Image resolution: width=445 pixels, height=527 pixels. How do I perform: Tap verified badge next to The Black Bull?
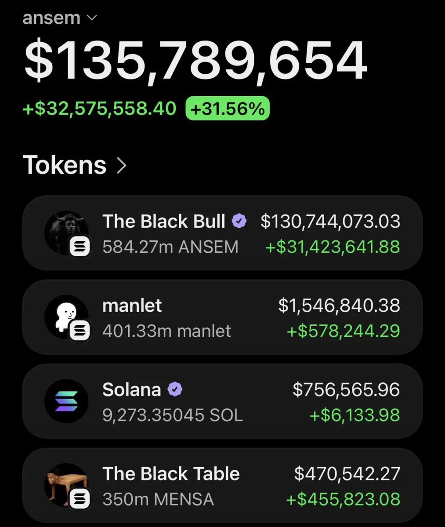coord(239,221)
